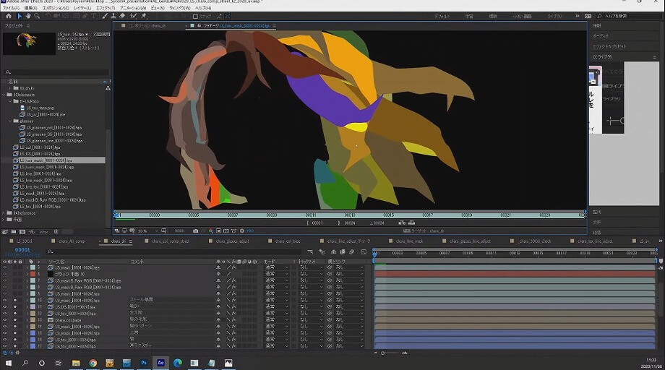The image size is (665, 370).
Task: Select LS_kumi_mask_[0001-0024].tga in project panel
Action: pyautogui.click(x=47, y=167)
